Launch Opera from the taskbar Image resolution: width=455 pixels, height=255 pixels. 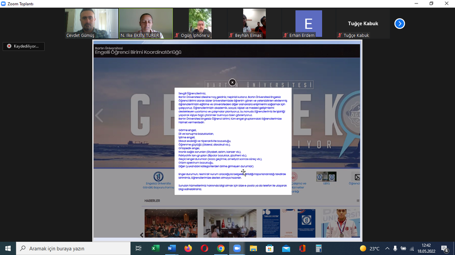pyautogui.click(x=204, y=248)
